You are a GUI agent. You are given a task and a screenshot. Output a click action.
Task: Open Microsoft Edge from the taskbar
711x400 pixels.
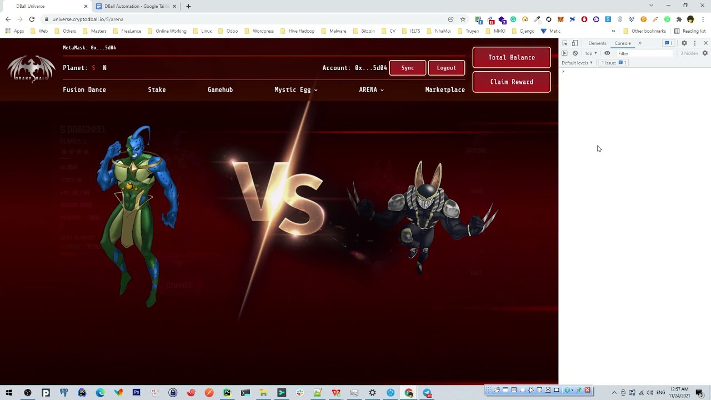point(100,393)
